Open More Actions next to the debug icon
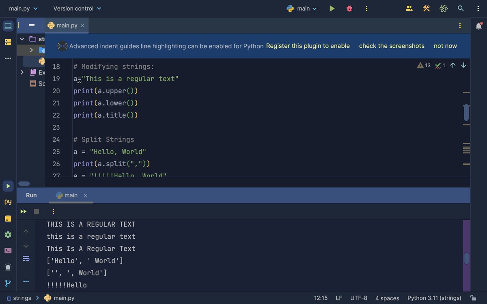Screen dimensions: 487x304 [366, 9]
